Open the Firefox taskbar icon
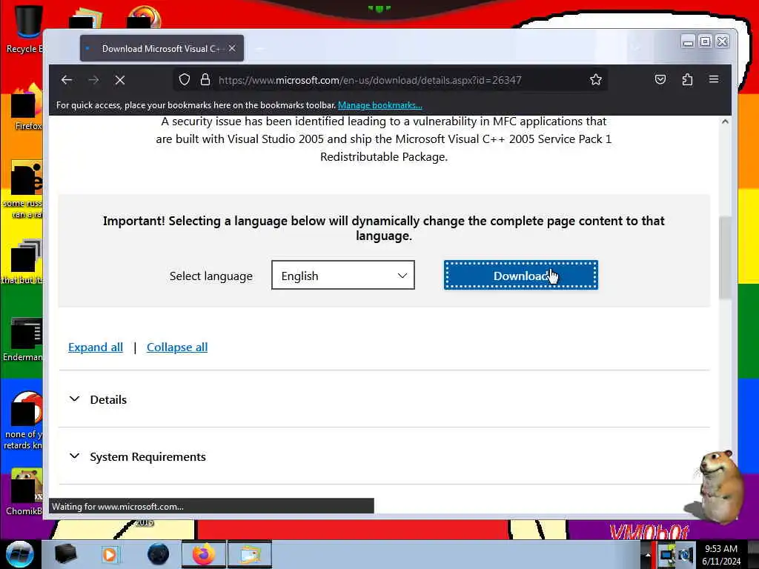Viewport: 759px width, 569px height. tap(204, 554)
